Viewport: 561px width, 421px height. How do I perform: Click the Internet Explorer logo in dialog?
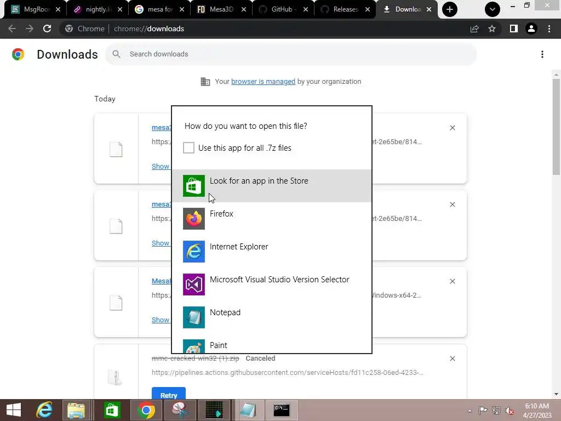click(x=194, y=252)
